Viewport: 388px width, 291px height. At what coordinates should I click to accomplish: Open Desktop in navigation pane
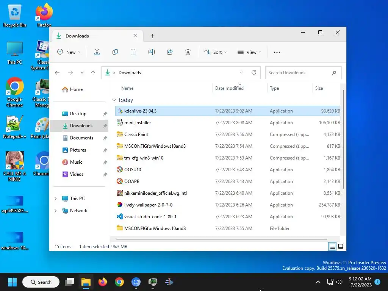coord(79,114)
